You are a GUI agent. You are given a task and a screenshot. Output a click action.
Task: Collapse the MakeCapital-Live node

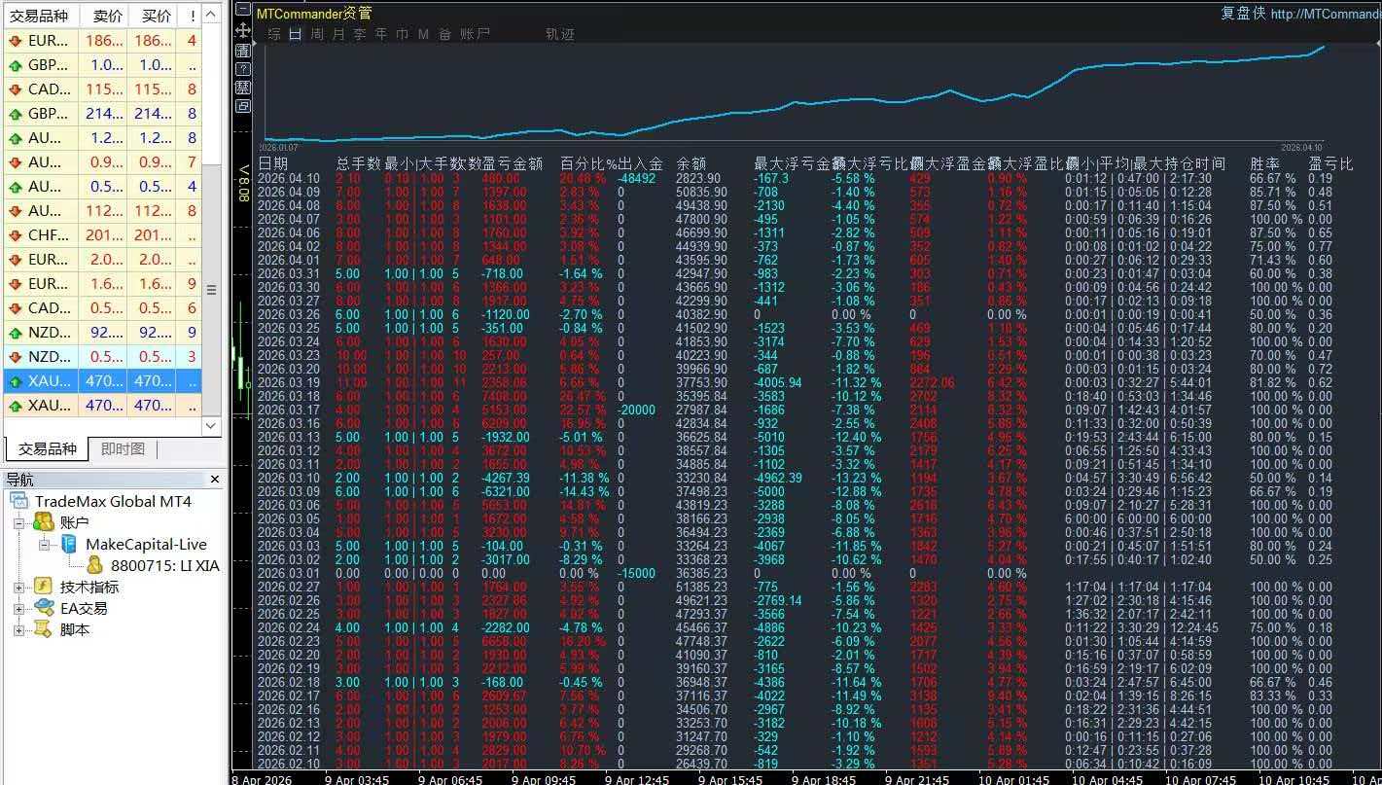pyautogui.click(x=44, y=545)
